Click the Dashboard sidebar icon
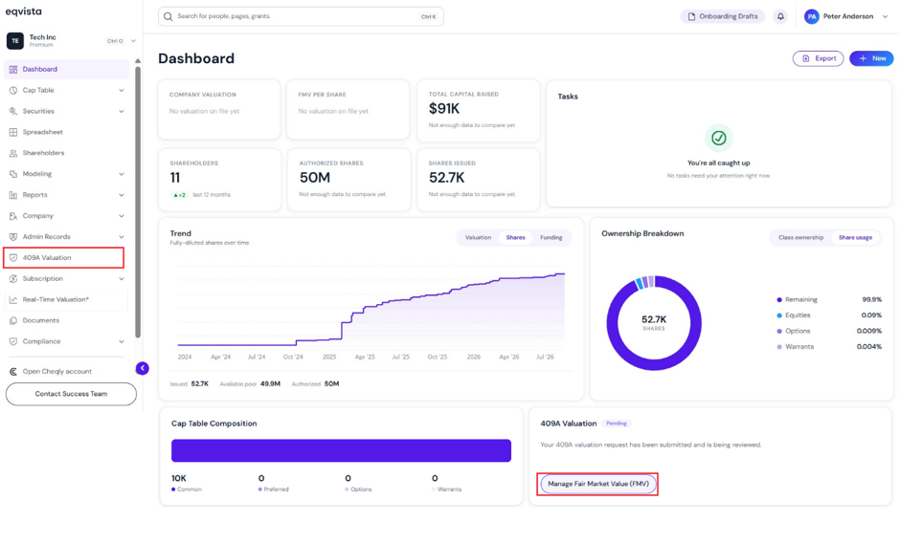 click(x=13, y=69)
